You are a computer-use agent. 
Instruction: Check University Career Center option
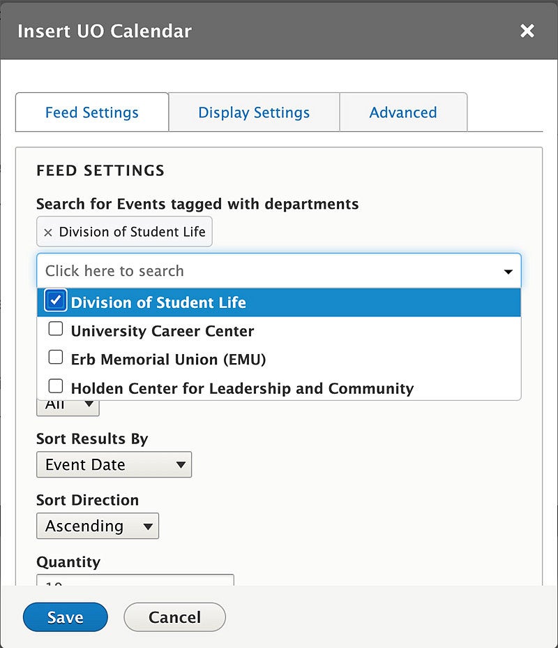pos(56,329)
